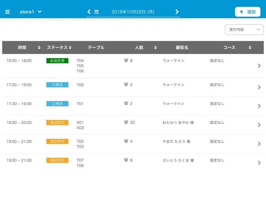Open the 受付内容 dropdown

point(244,30)
